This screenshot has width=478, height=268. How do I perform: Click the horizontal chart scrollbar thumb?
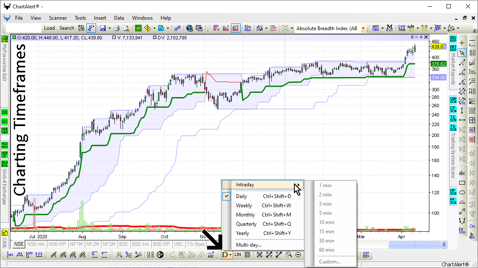click(414, 244)
